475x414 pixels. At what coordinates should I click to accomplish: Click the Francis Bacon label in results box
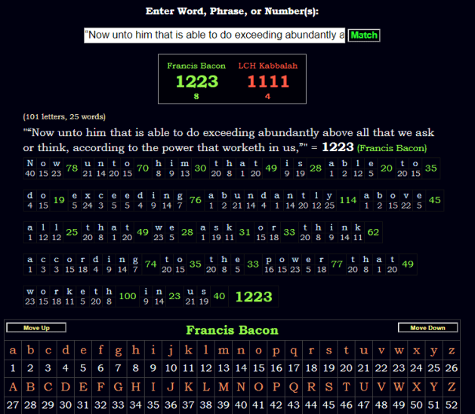pos(196,66)
